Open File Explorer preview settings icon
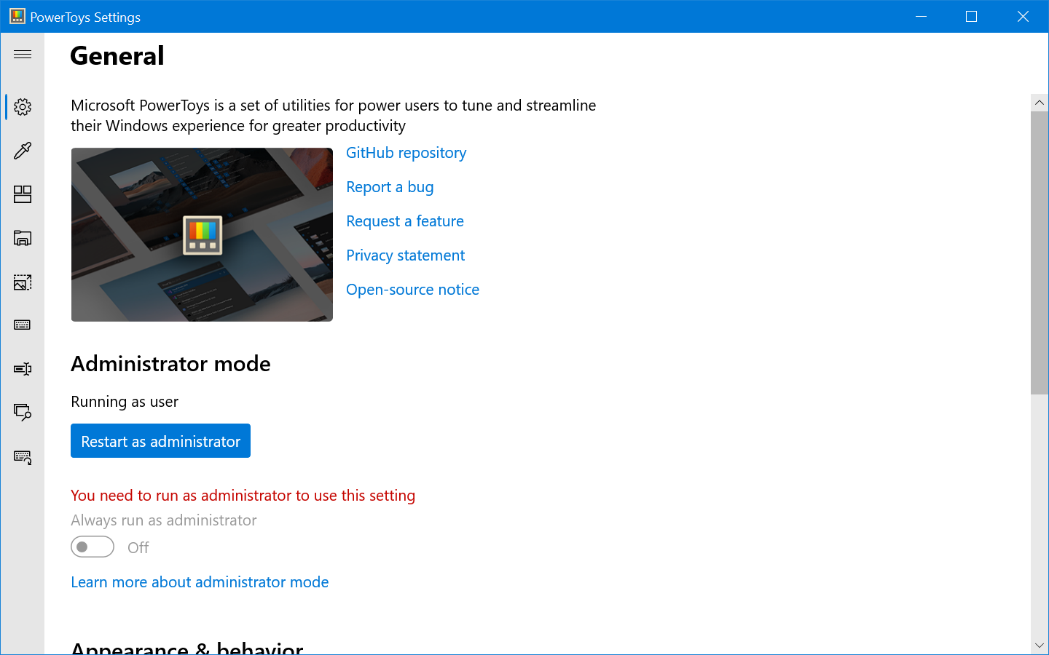This screenshot has height=655, width=1049. point(22,238)
